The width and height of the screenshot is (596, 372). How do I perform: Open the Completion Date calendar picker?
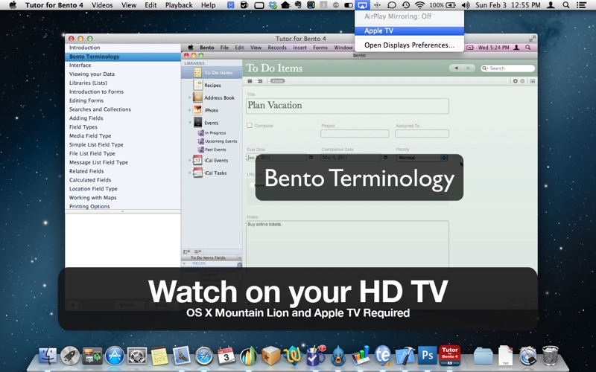(385, 157)
